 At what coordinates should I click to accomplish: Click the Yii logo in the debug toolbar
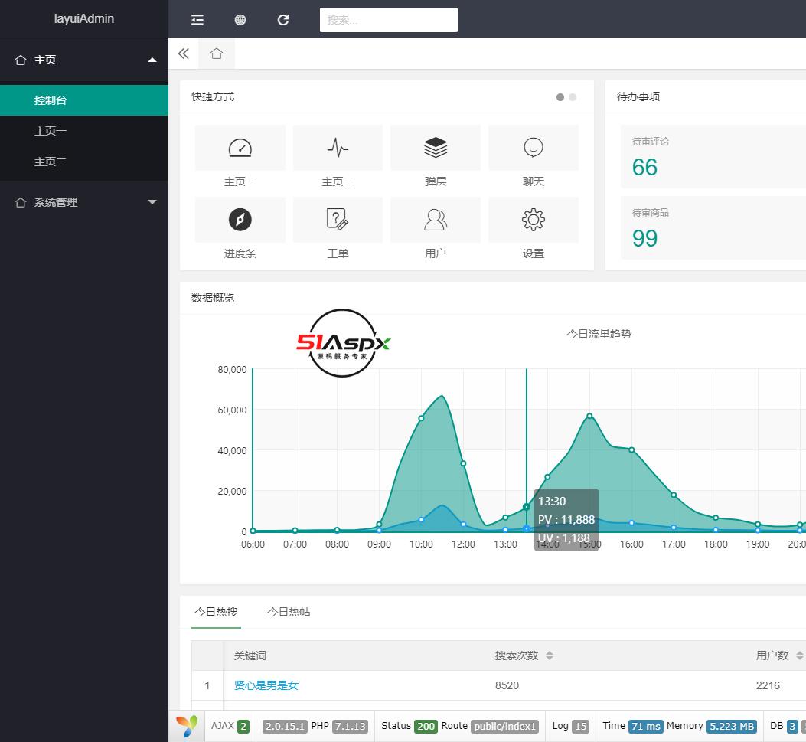pos(187,726)
